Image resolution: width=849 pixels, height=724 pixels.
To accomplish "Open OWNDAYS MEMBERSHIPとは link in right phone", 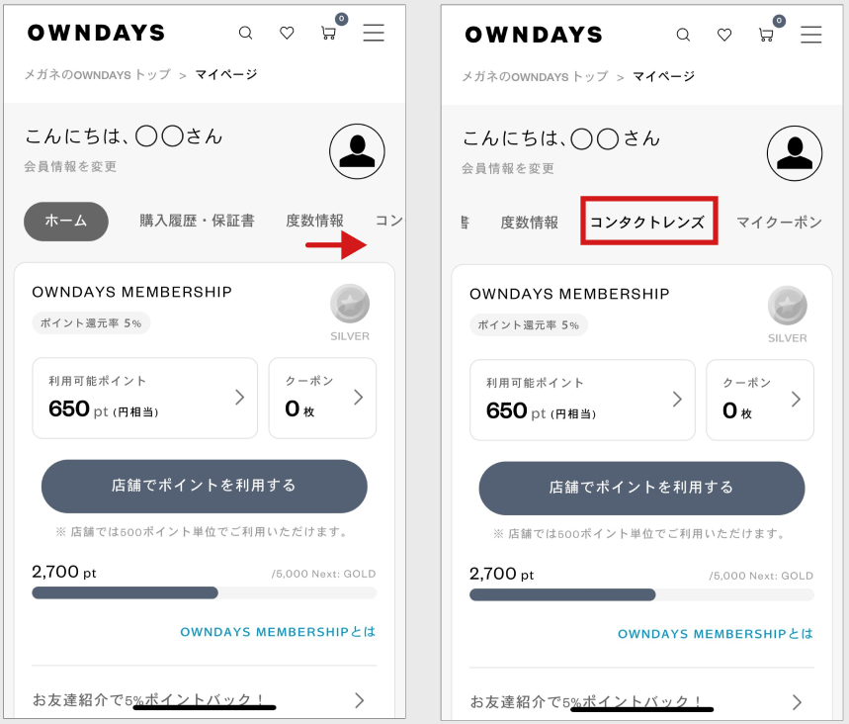I will tap(716, 633).
